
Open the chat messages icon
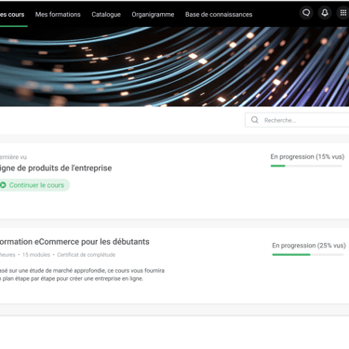[x=306, y=13]
